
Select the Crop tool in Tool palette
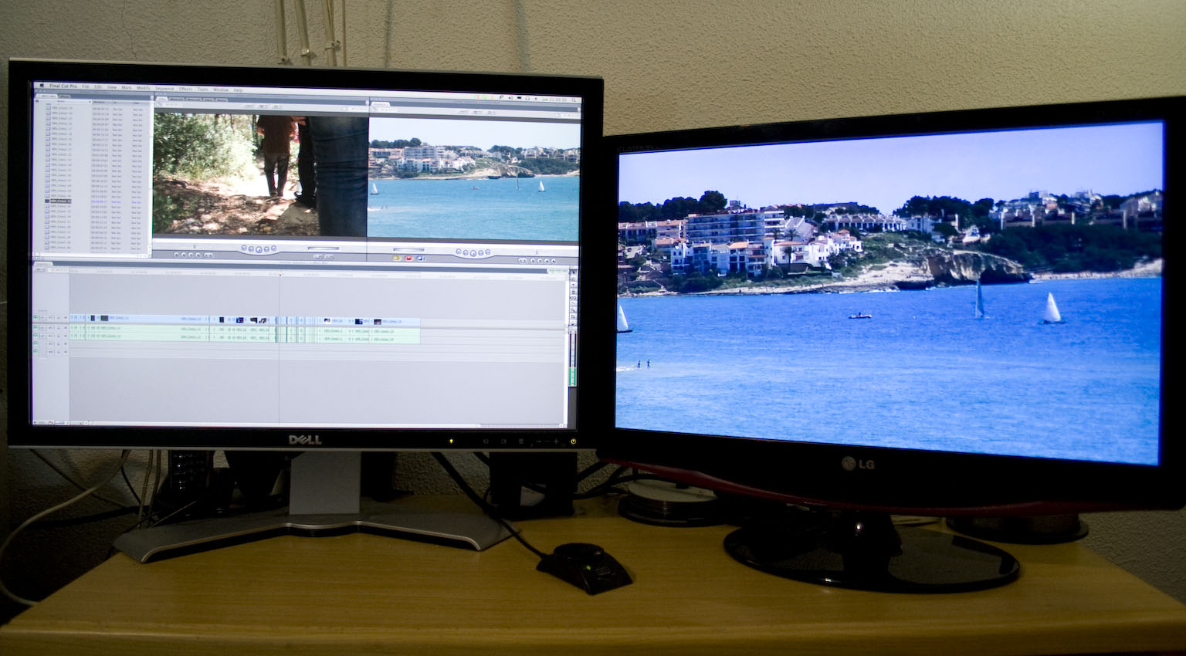point(573,316)
